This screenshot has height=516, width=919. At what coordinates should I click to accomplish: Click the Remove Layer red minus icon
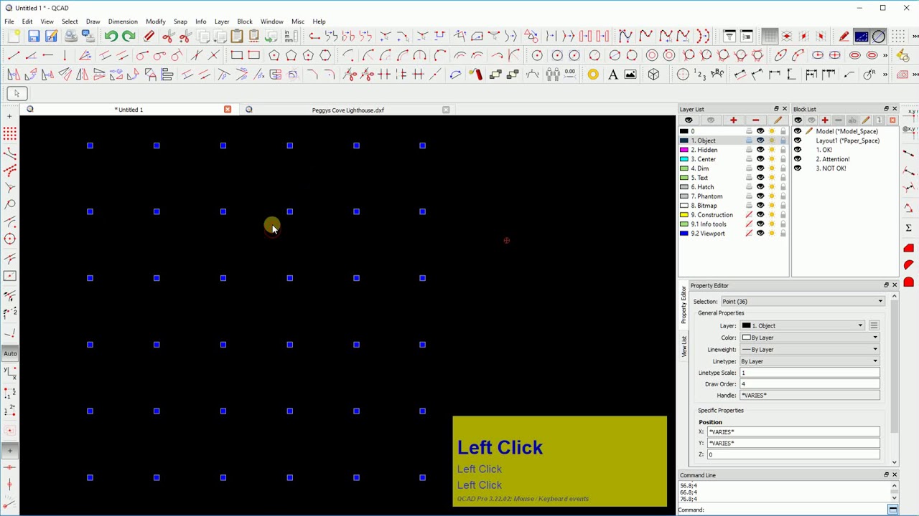[x=755, y=120]
